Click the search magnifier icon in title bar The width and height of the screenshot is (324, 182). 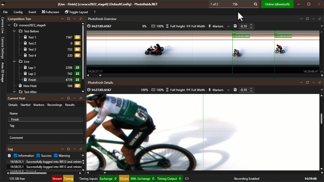[x=256, y=4]
